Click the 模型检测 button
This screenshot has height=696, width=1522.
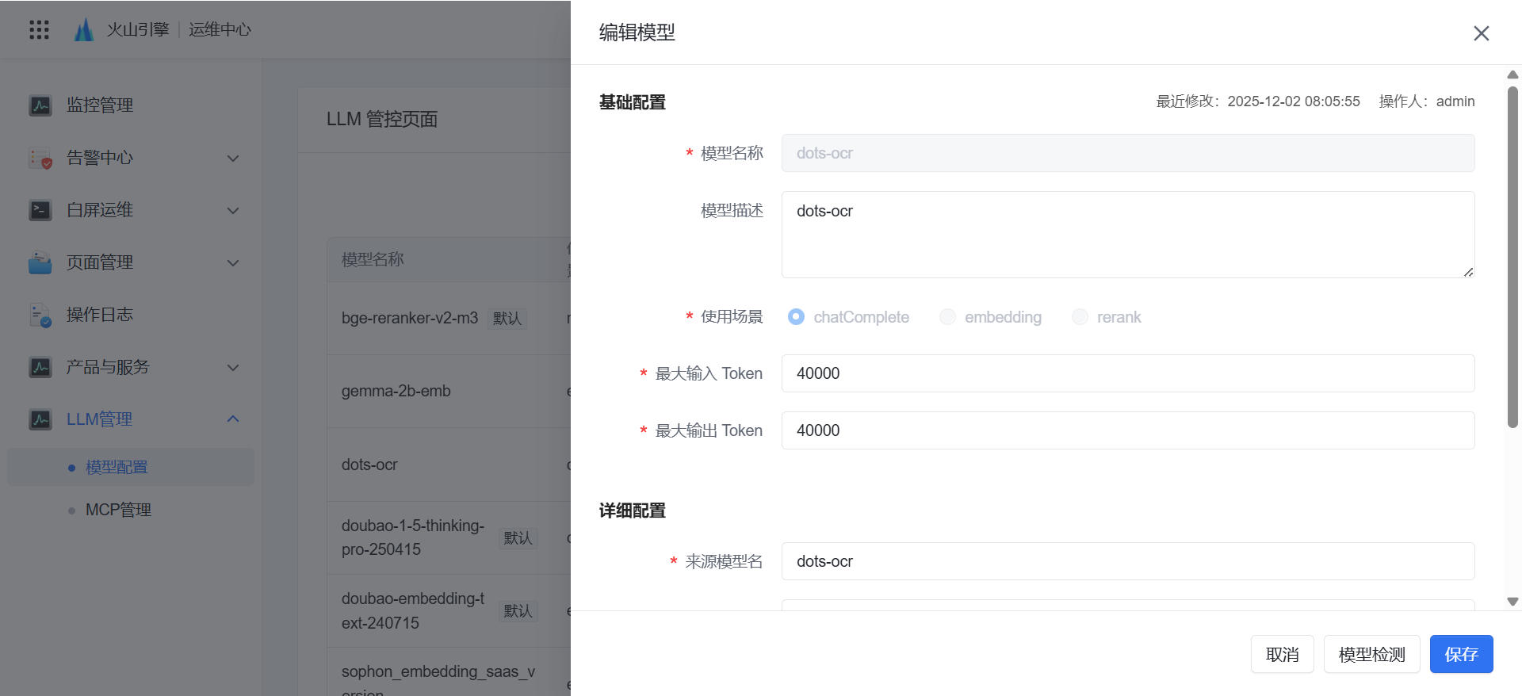pyautogui.click(x=1372, y=654)
